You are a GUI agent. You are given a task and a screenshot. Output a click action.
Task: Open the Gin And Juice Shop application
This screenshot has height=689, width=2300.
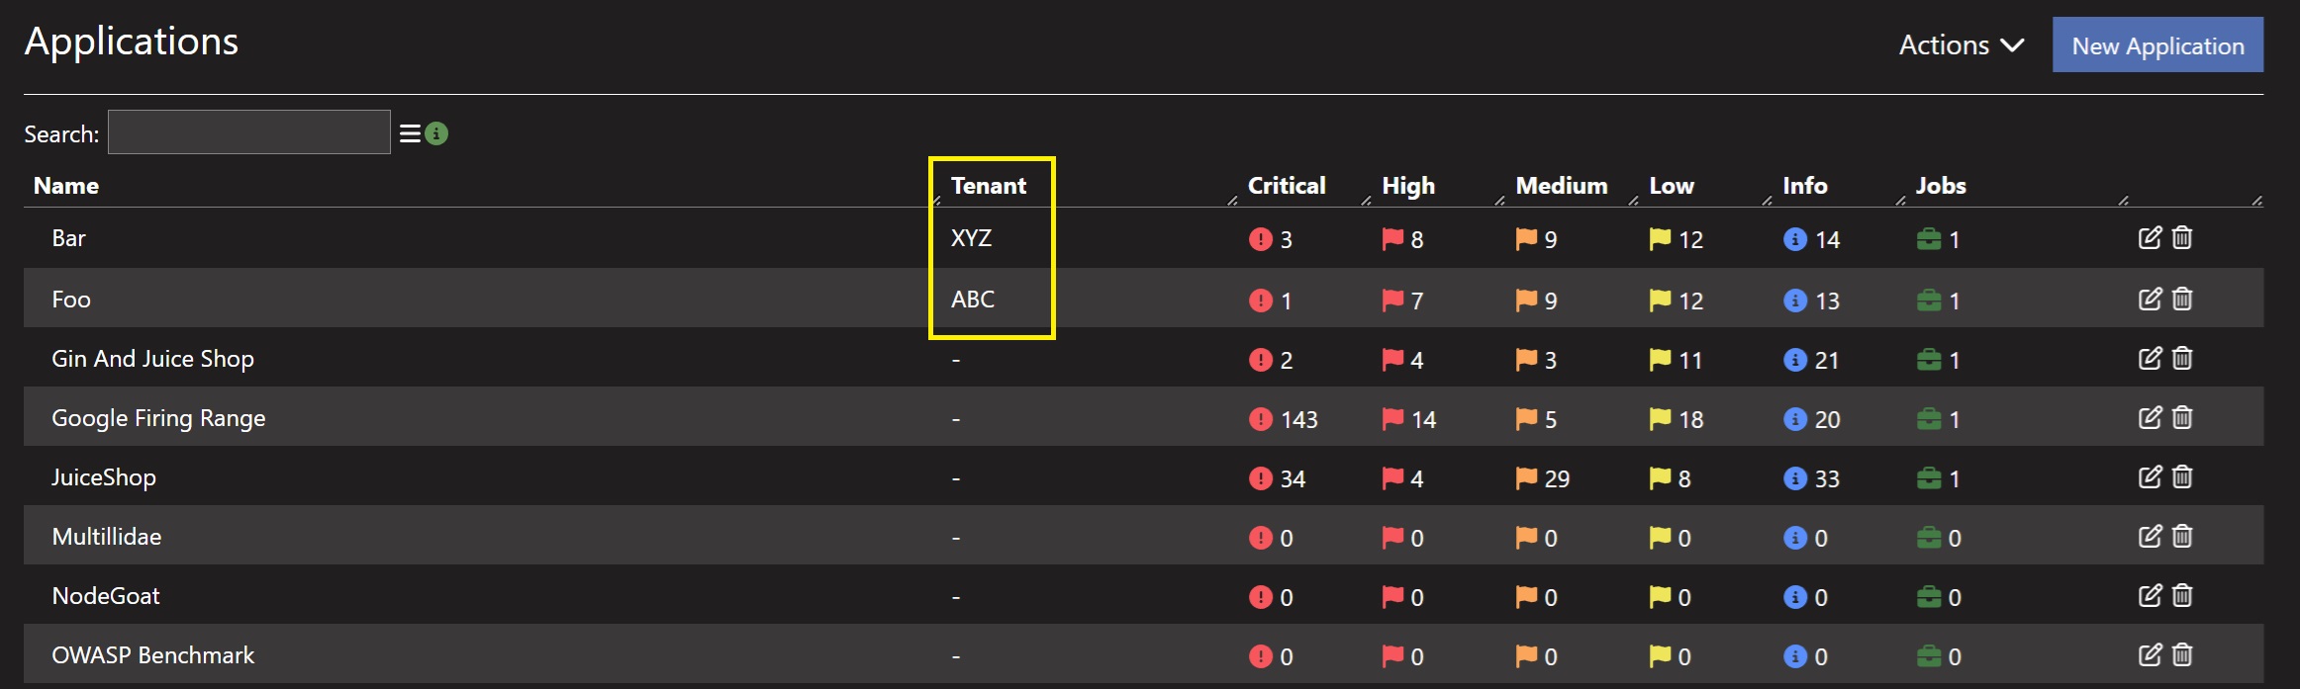click(x=152, y=359)
